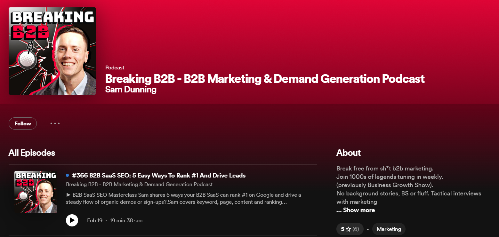Click the About heading
499x237 pixels.
click(349, 153)
